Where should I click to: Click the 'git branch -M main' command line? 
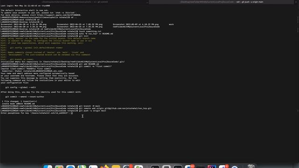(x=50, y=106)
